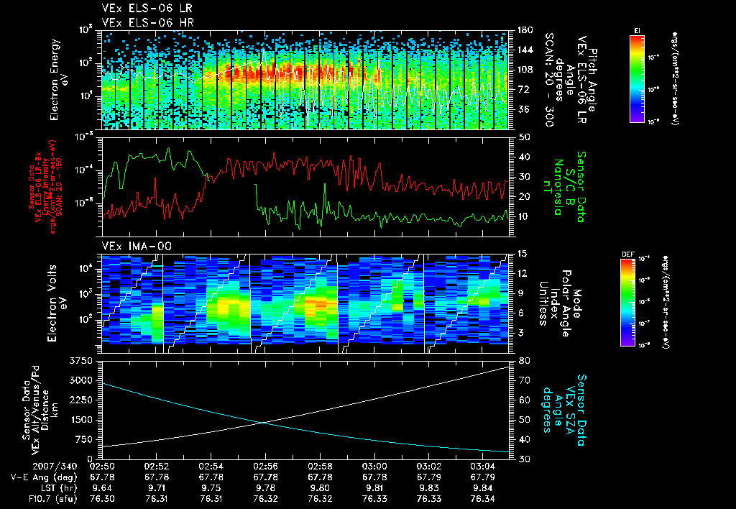The width and height of the screenshot is (736, 509).
Task: Click the LST value 9.64
Action: [102, 488]
